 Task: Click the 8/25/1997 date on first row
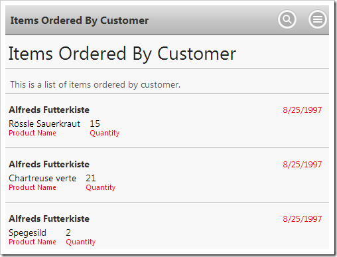tap(303, 110)
